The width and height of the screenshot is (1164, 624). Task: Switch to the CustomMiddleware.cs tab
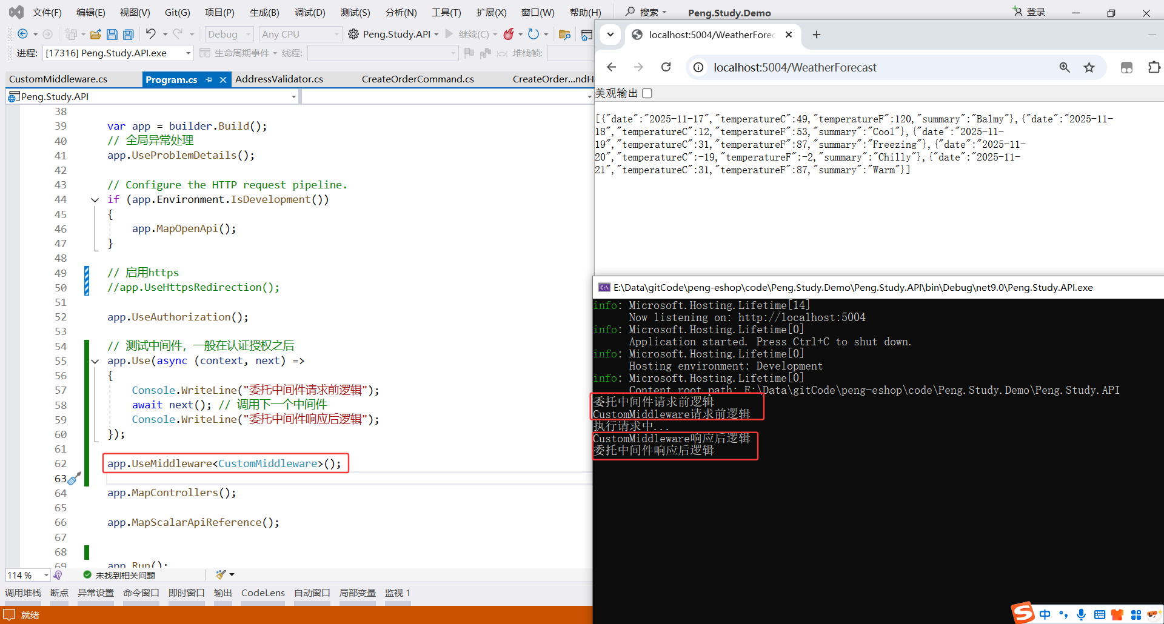point(58,79)
